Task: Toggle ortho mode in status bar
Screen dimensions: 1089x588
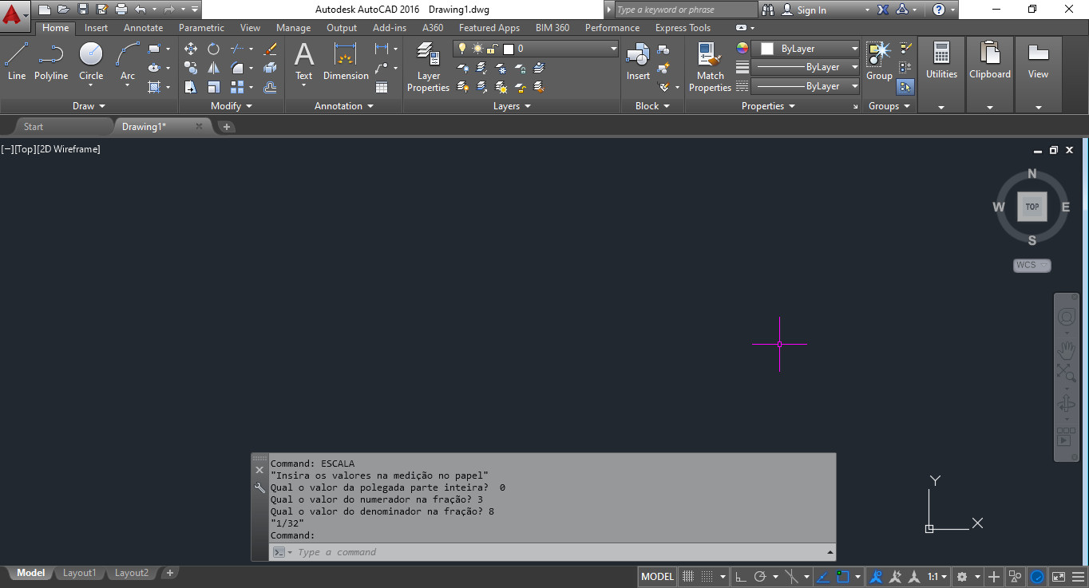Action: pyautogui.click(x=741, y=576)
